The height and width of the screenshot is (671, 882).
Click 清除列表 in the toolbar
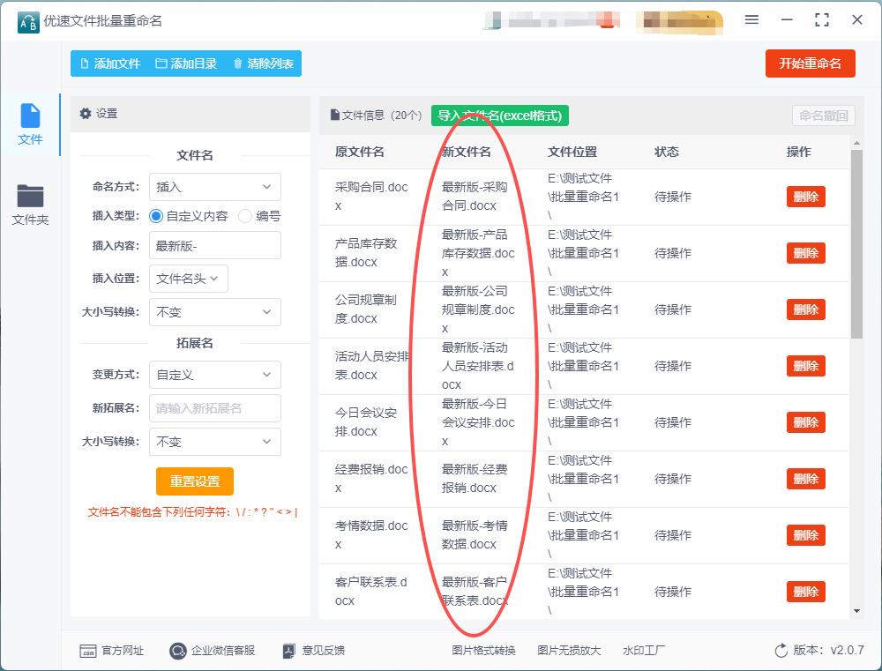point(263,63)
